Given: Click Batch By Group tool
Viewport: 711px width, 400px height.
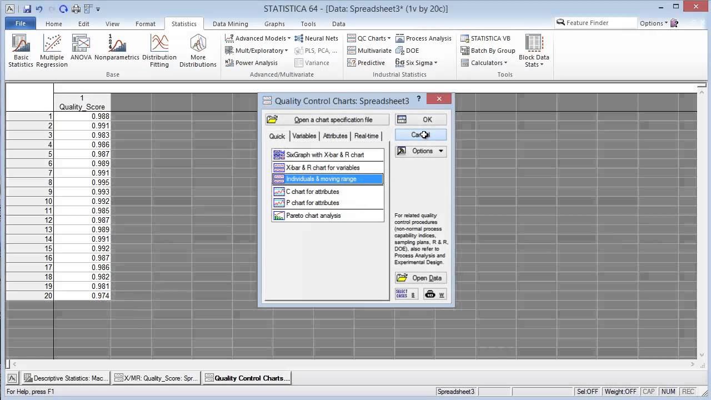Looking at the screenshot, I should tap(488, 51).
